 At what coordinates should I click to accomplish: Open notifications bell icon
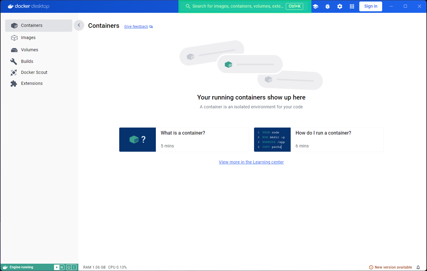(x=418, y=267)
